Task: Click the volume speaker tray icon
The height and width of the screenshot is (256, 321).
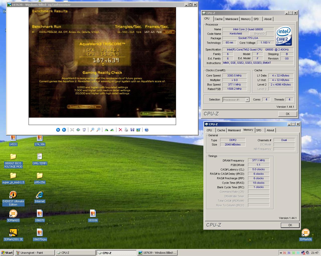Action: click(x=307, y=253)
